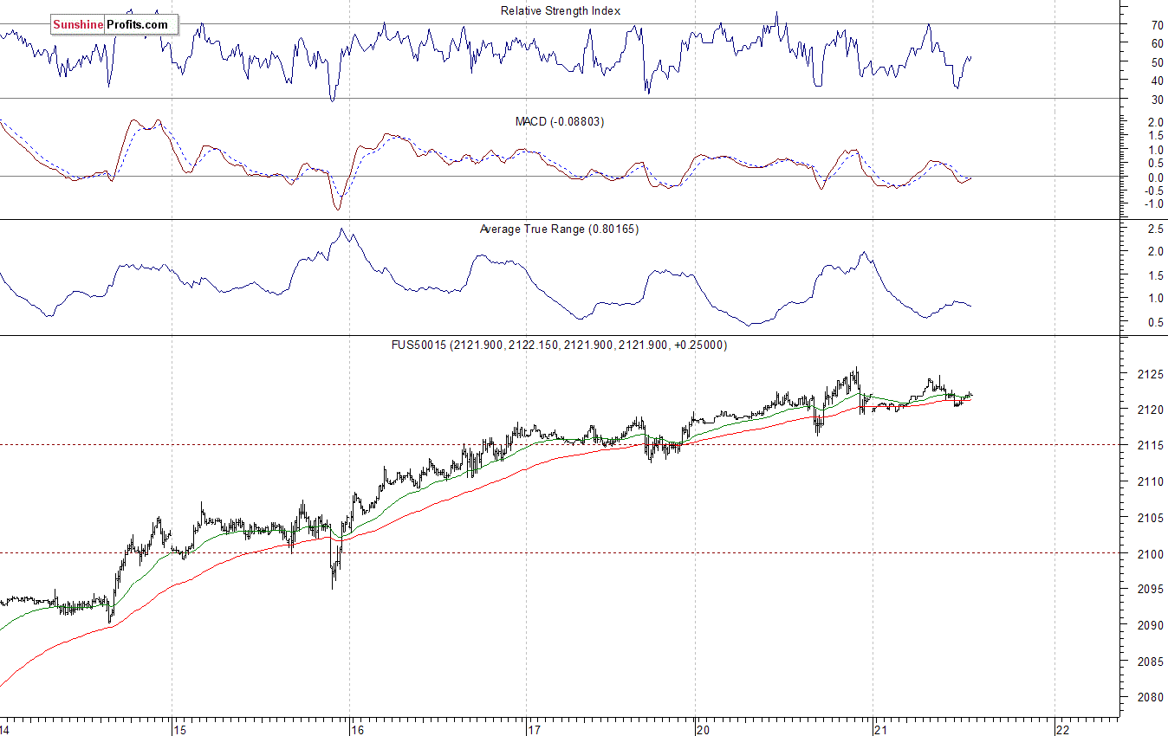Click date axis label 22
Screen dimensions: 1168x736
click(1061, 729)
